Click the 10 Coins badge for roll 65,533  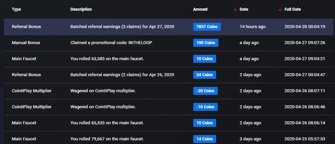tap(204, 123)
